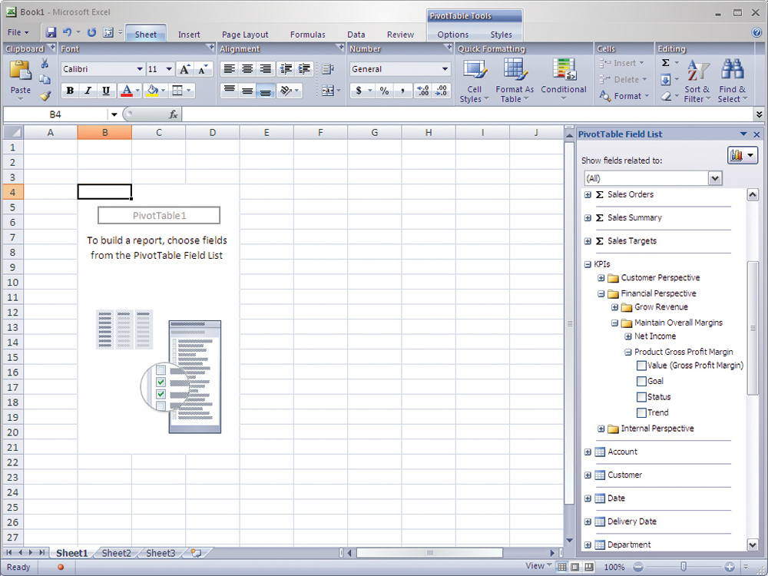Switch to Page Layout view in status bar
This screenshot has width=768, height=576.
click(575, 567)
